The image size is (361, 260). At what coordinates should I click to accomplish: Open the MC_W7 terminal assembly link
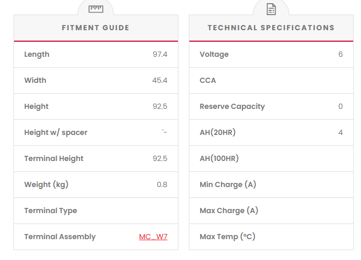coord(153,237)
